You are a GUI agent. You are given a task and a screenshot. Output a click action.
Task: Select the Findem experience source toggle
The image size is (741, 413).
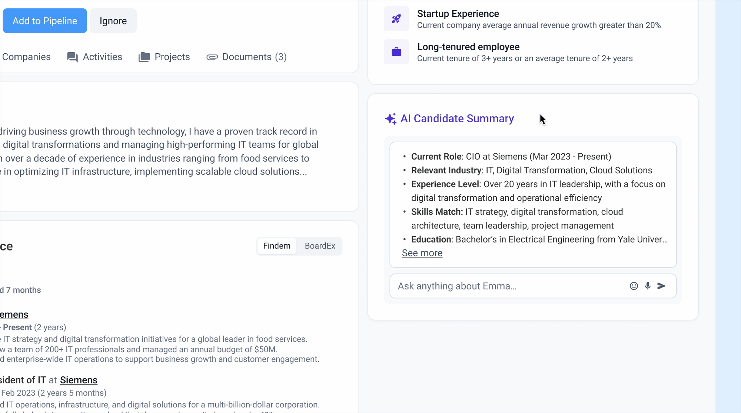pos(277,246)
